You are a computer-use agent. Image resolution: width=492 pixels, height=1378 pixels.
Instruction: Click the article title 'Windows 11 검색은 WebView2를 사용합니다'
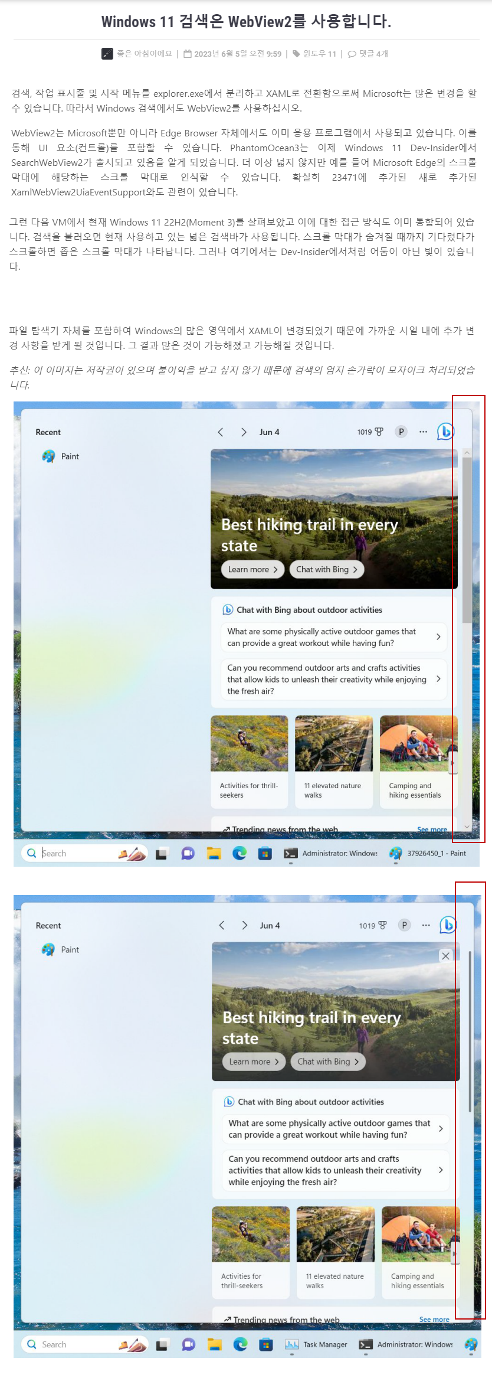point(247,22)
